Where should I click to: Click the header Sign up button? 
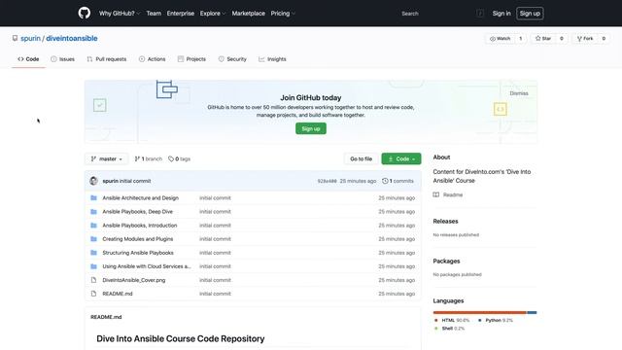point(530,13)
